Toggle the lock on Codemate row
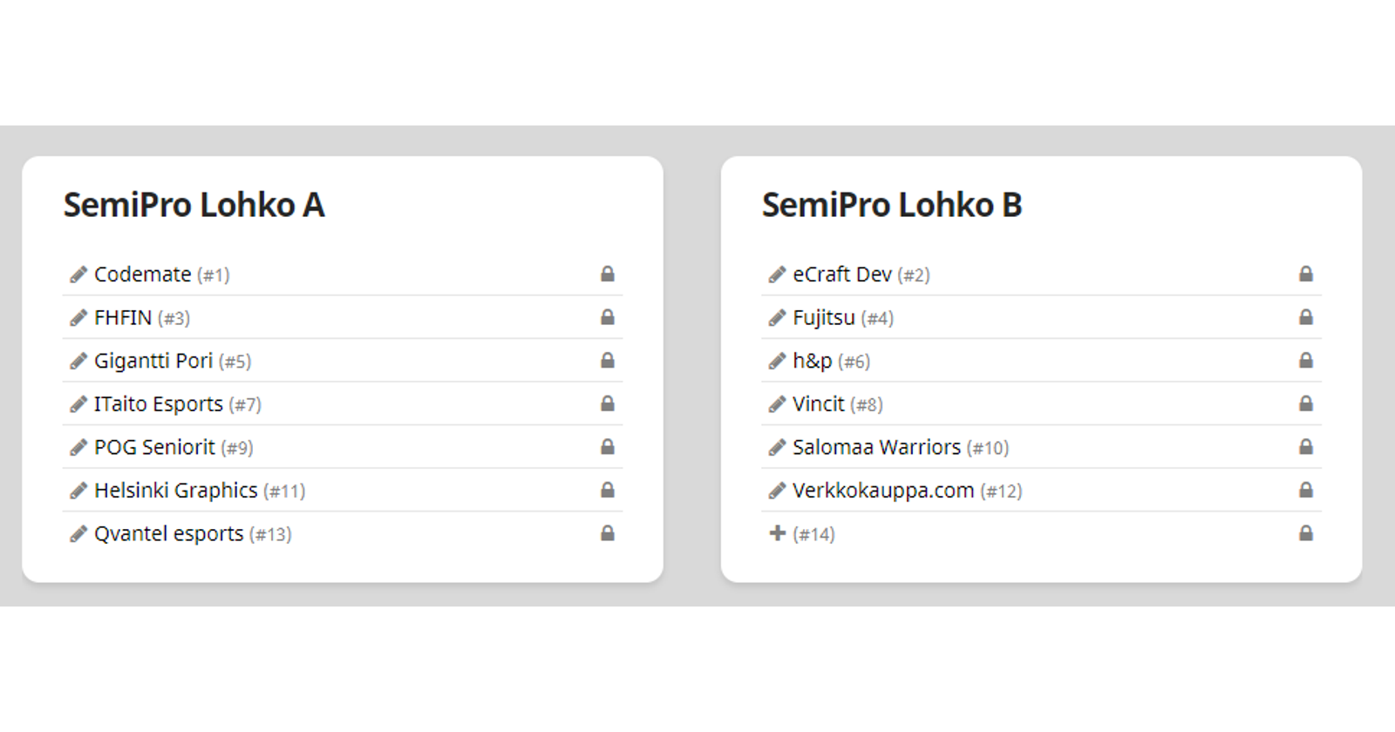1395x732 pixels. pyautogui.click(x=608, y=274)
